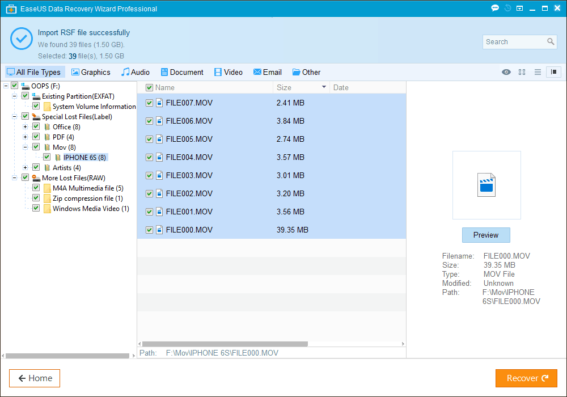Click the OOPS (F:) drive icon
Image resolution: width=567 pixels, height=397 pixels.
[x=26, y=86]
